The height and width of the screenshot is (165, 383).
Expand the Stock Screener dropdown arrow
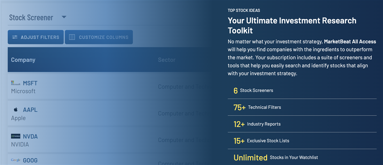tap(64, 17)
